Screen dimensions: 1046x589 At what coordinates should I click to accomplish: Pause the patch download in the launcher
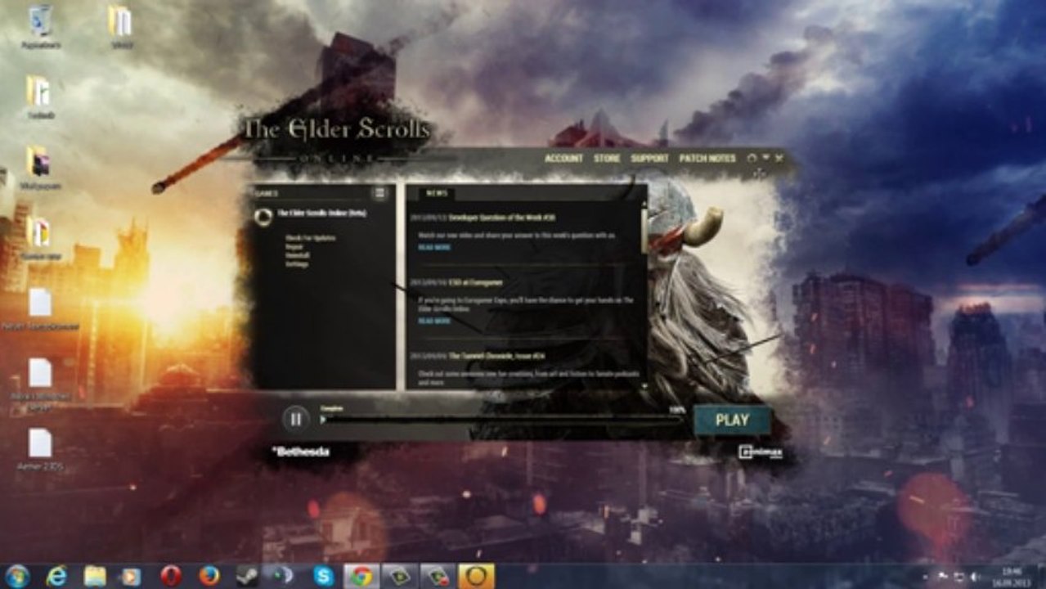pos(296,419)
